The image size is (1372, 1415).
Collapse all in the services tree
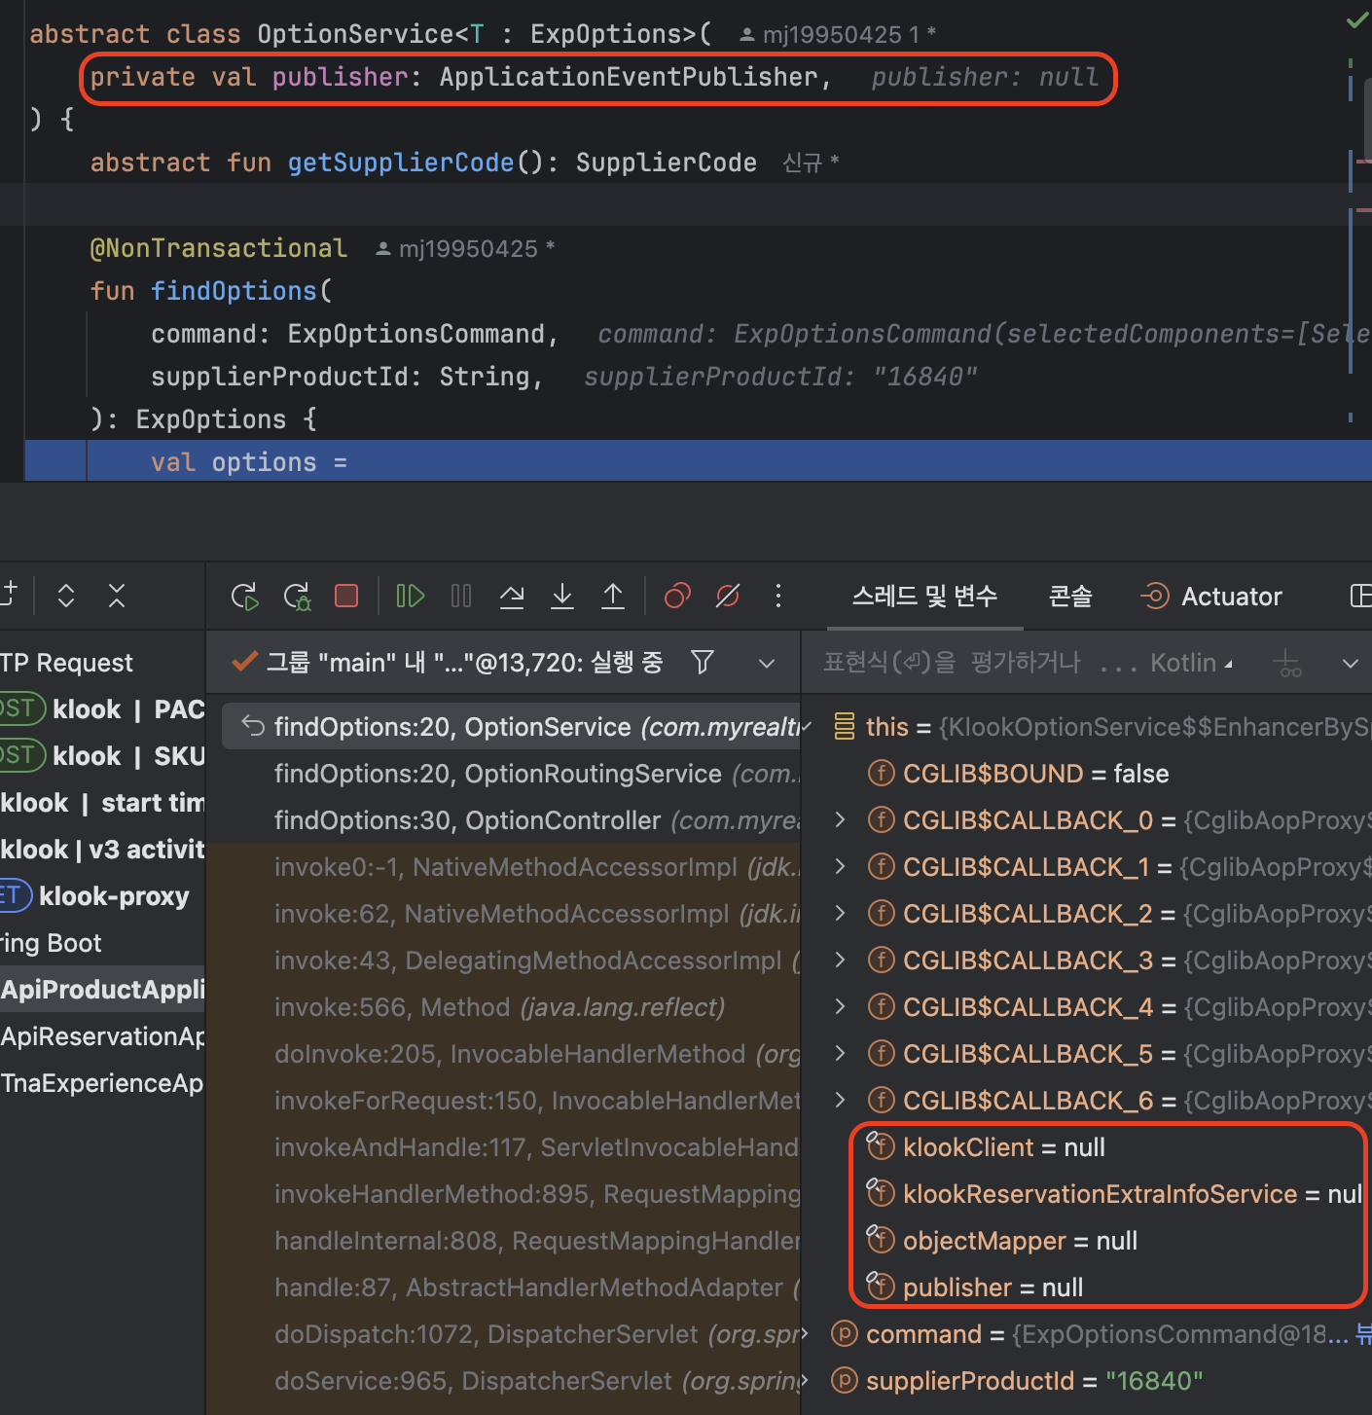(117, 596)
